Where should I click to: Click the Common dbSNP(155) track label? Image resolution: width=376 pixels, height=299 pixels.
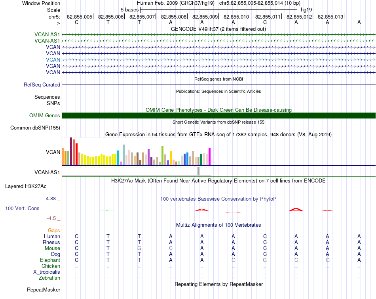pyautogui.click(x=35, y=128)
